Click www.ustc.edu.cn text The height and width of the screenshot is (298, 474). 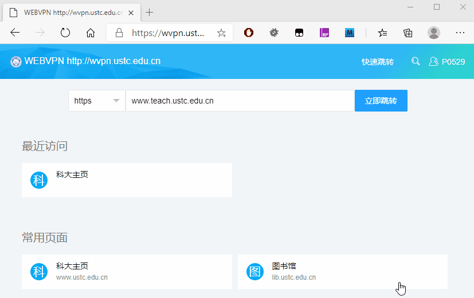(82, 277)
